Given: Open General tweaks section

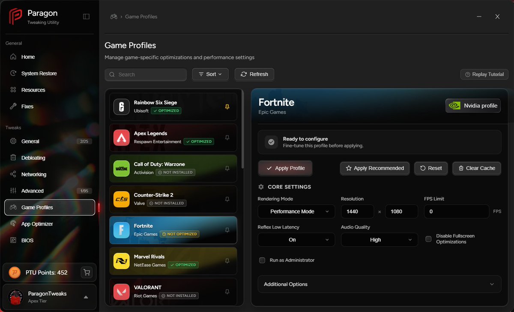Looking at the screenshot, I should [50, 141].
